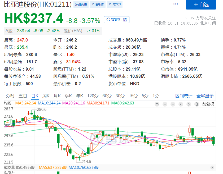
Task: Zoom in chart with plus icon
Action: click(x=165, y=104)
